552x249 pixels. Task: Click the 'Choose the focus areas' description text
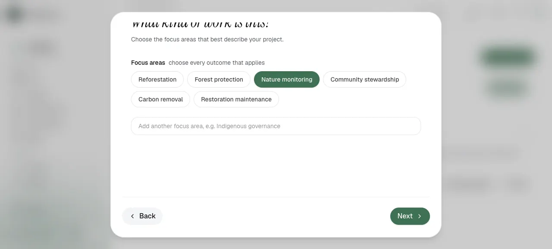207,39
